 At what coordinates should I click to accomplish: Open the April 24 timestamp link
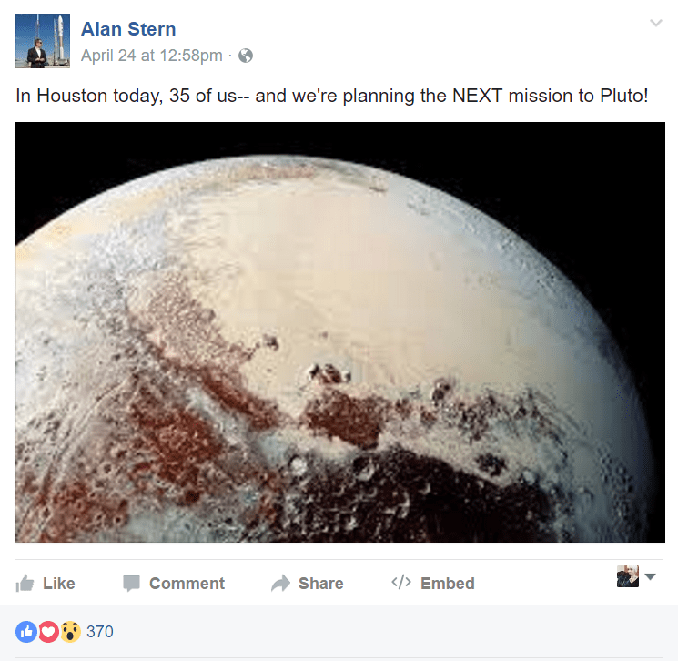coord(152,56)
